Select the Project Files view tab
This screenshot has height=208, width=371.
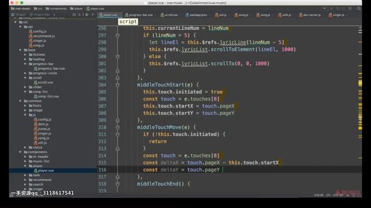40,14
